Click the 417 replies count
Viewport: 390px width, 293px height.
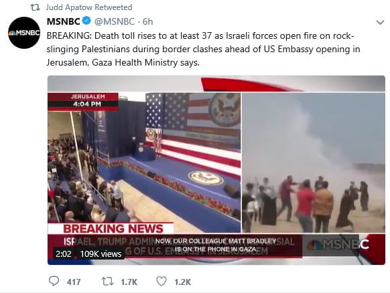(74, 282)
